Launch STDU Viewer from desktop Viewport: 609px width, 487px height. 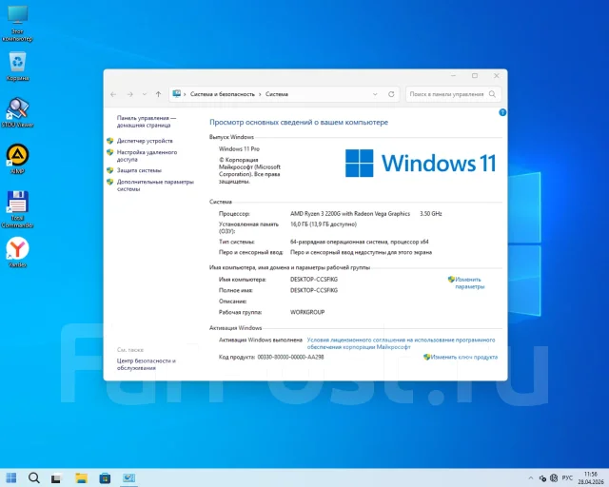coord(17,112)
